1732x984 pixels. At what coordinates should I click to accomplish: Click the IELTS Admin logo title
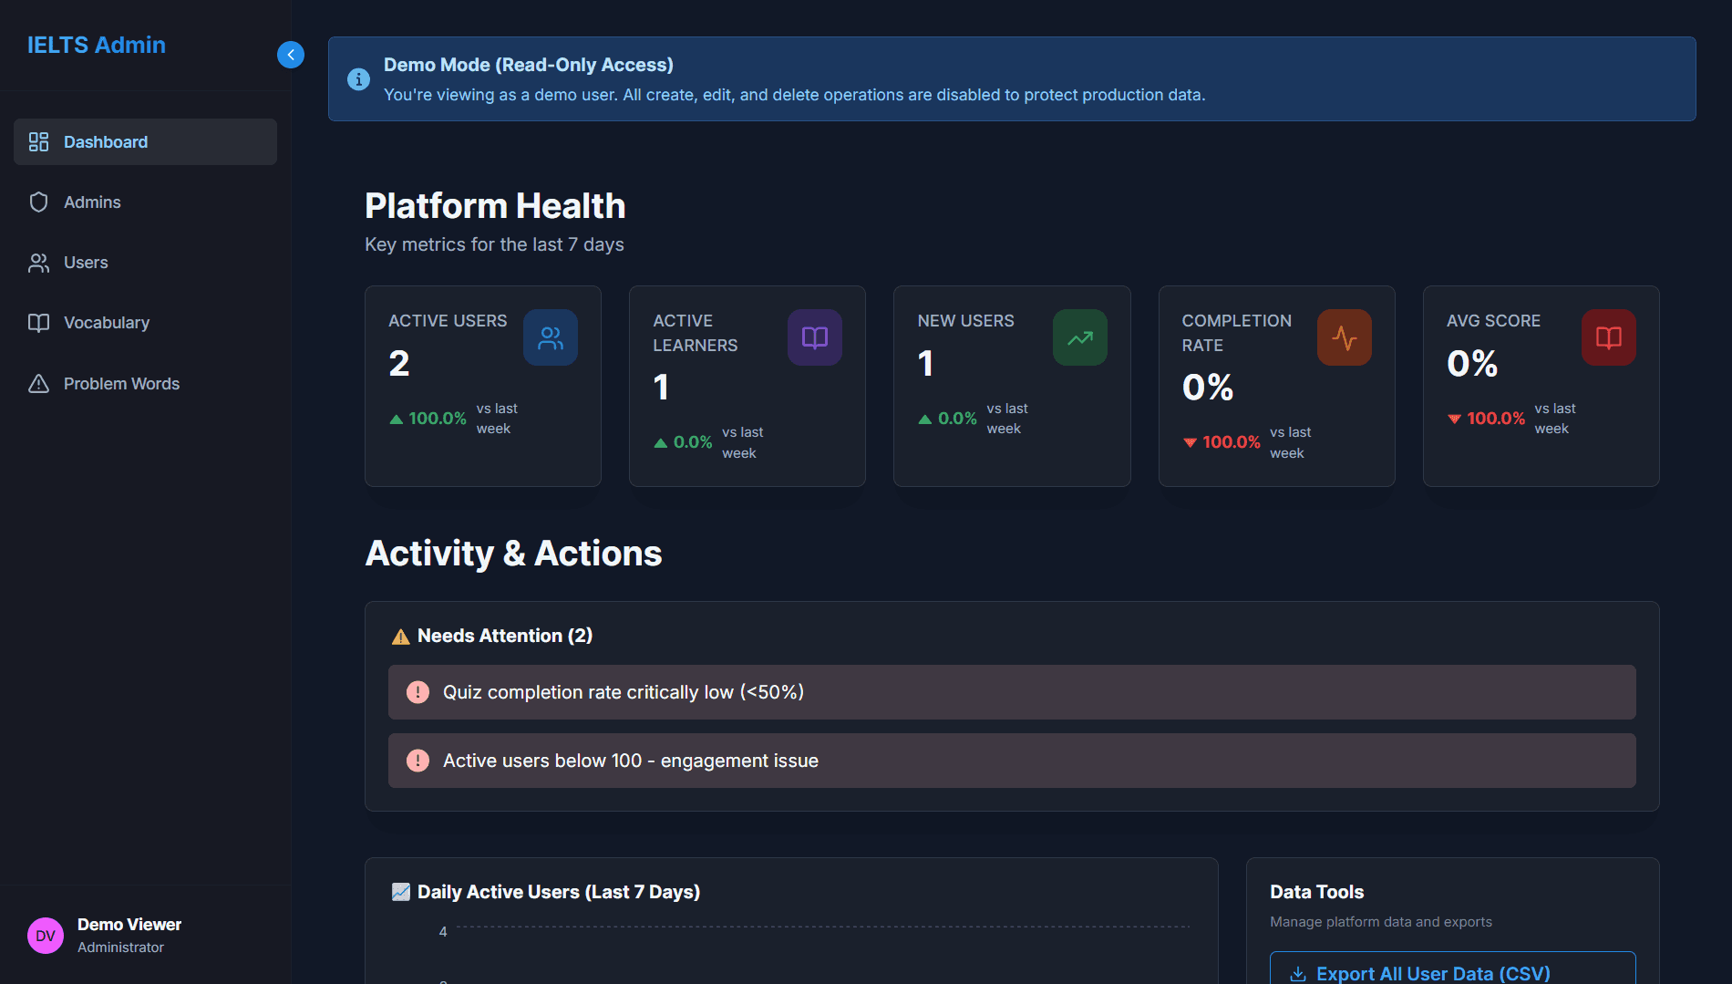97,45
